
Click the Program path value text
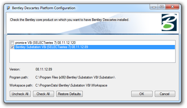point(75,77)
